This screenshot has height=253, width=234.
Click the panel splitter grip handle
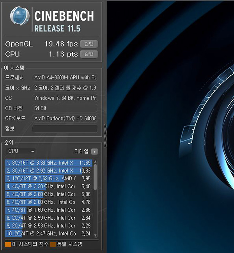(x=105, y=136)
